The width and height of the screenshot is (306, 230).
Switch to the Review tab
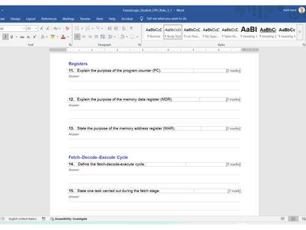tap(85, 19)
